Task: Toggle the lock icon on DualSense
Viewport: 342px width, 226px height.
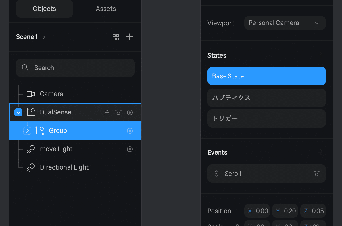Action: pos(107,112)
